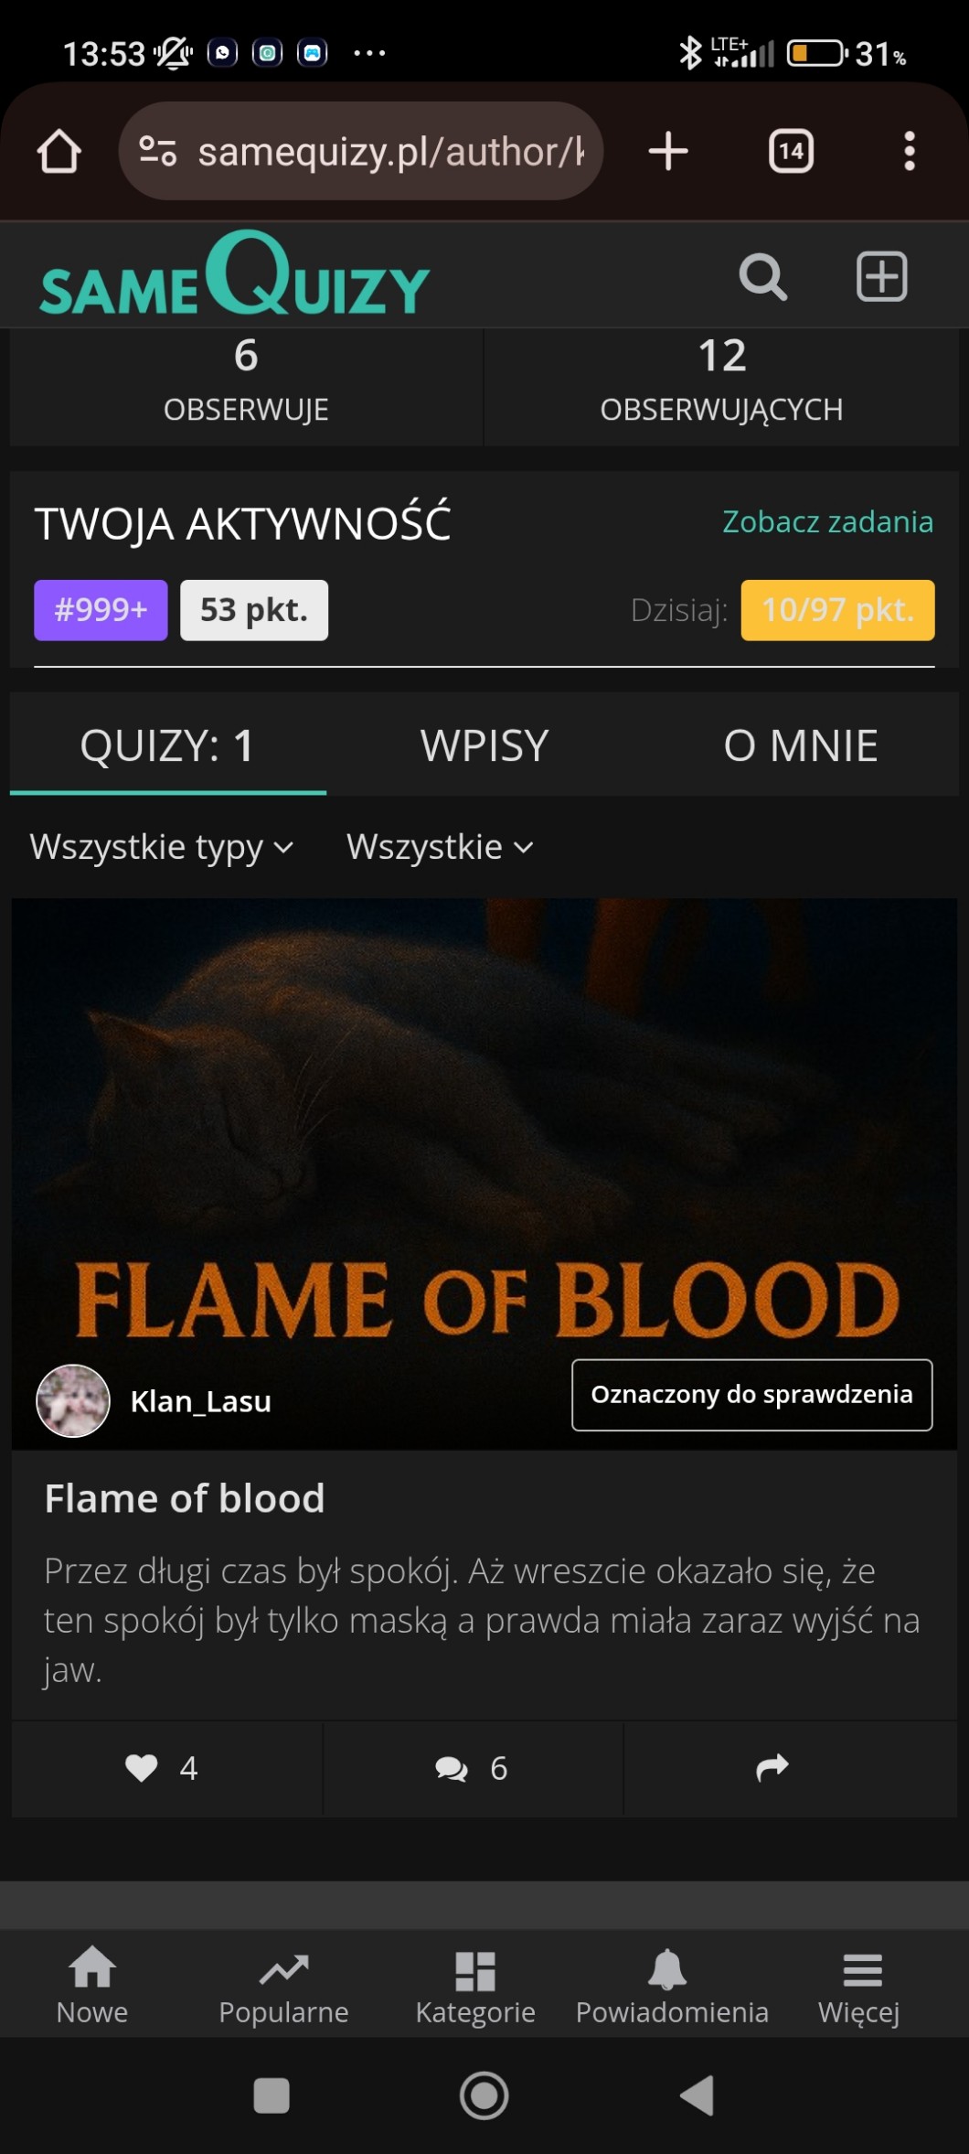Click Oznaczony do sprawdzenia button
Screen dimensions: 969x2154
click(x=751, y=1395)
